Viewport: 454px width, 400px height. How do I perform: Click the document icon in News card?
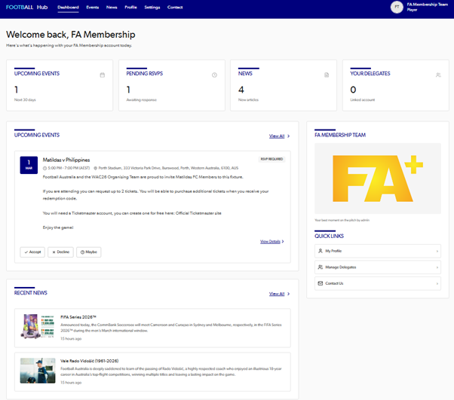point(327,75)
